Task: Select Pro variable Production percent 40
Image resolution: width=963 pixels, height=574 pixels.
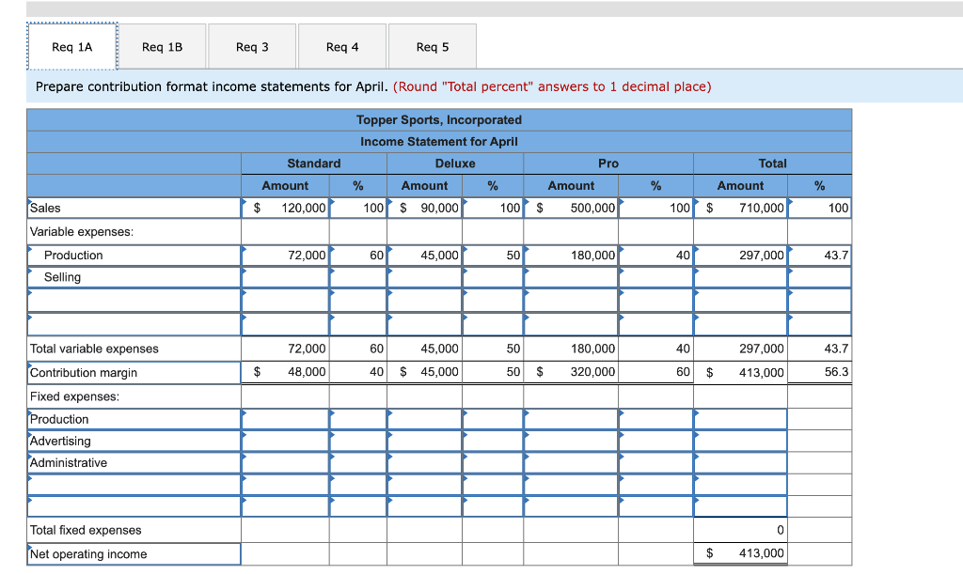Action: (x=655, y=256)
